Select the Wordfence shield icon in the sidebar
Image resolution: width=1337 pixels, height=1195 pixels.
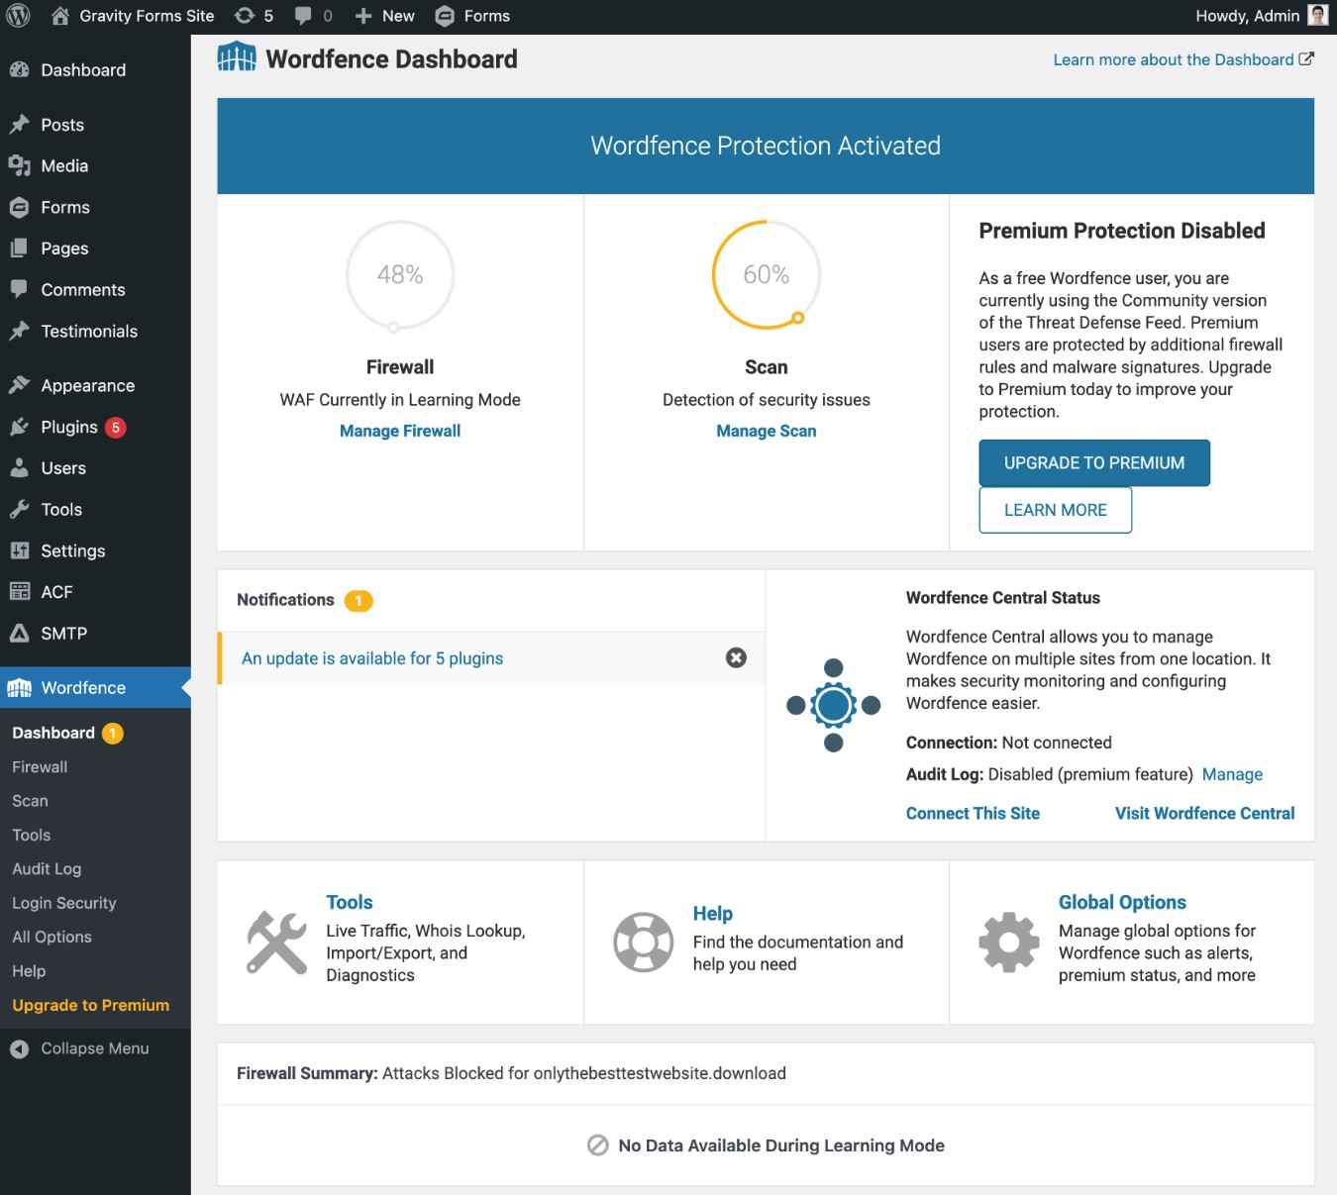tap(18, 687)
